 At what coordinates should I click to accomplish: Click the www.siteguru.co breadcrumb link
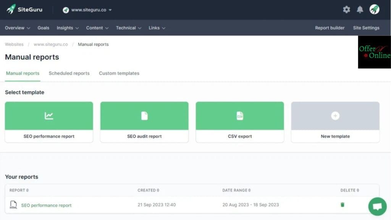[51, 44]
